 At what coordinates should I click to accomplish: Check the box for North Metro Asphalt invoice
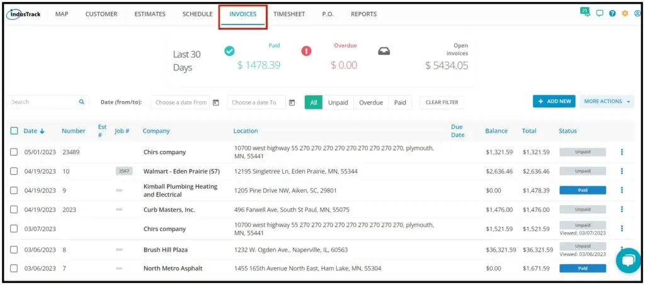pyautogui.click(x=14, y=268)
